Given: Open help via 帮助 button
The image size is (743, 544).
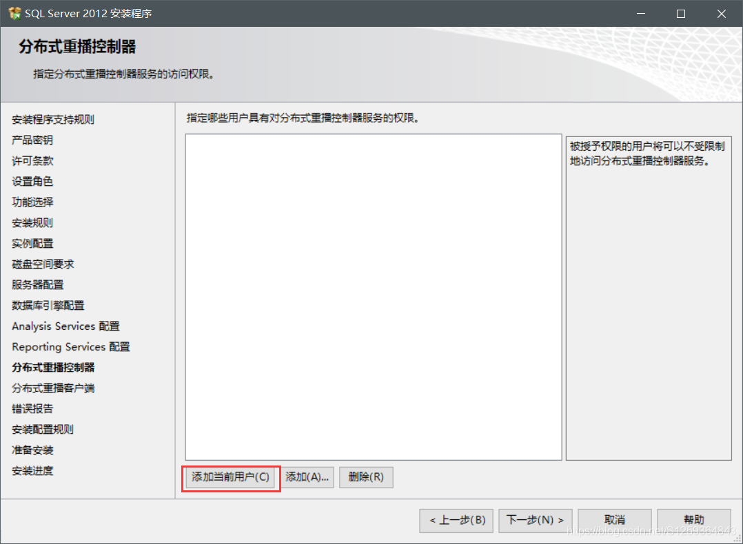Looking at the screenshot, I should pos(693,521).
